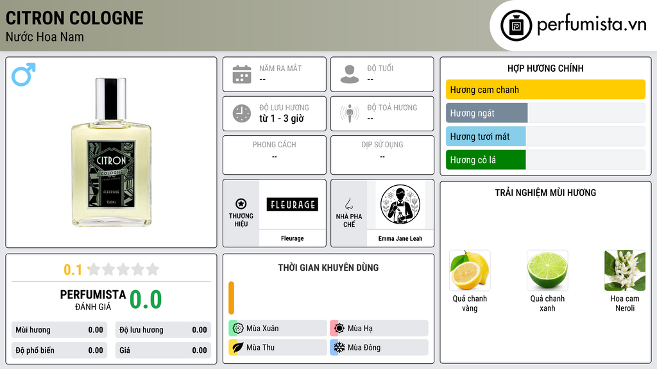Click the "Nước Hoa Nam" subtitle
Screen dimensions: 657x369
click(x=44, y=37)
